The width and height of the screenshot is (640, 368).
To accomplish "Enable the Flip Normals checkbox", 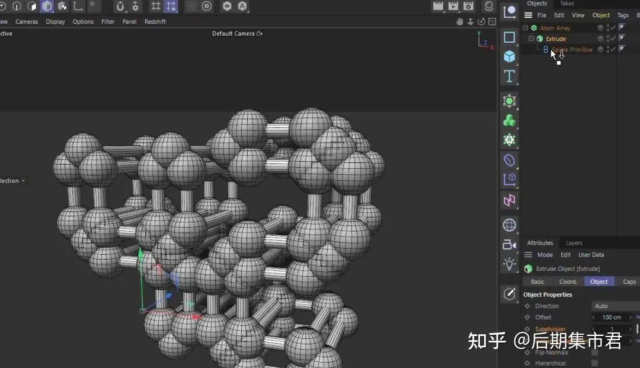I will [595, 353].
